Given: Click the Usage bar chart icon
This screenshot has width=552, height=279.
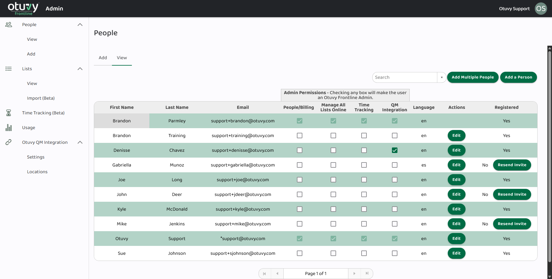Looking at the screenshot, I should (9, 128).
